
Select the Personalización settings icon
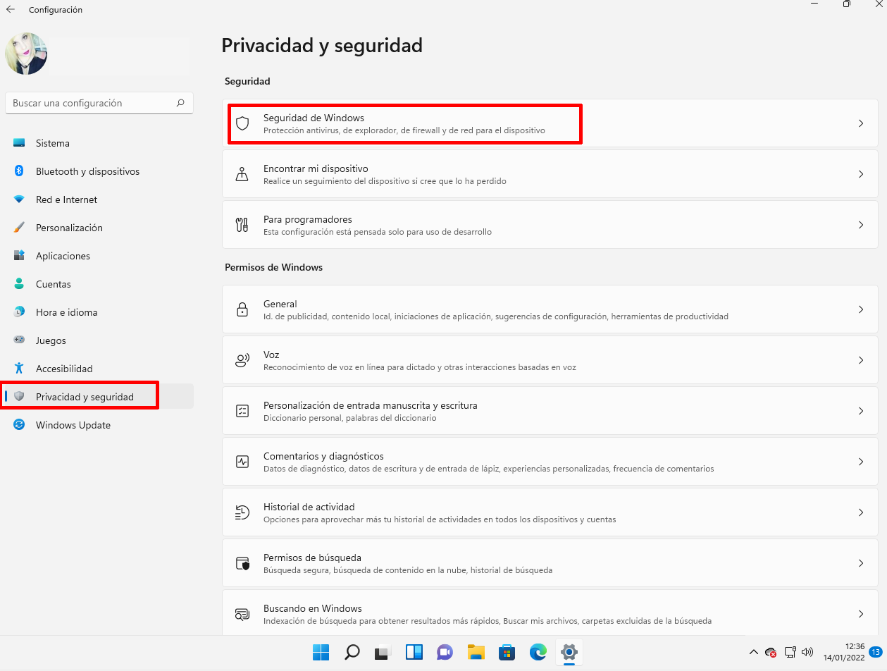coord(19,228)
